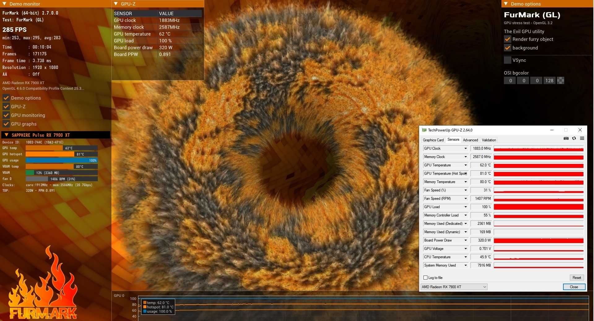Click the GPU-Z screenshot camera icon
Image resolution: width=594 pixels, height=321 pixels.
click(566, 138)
